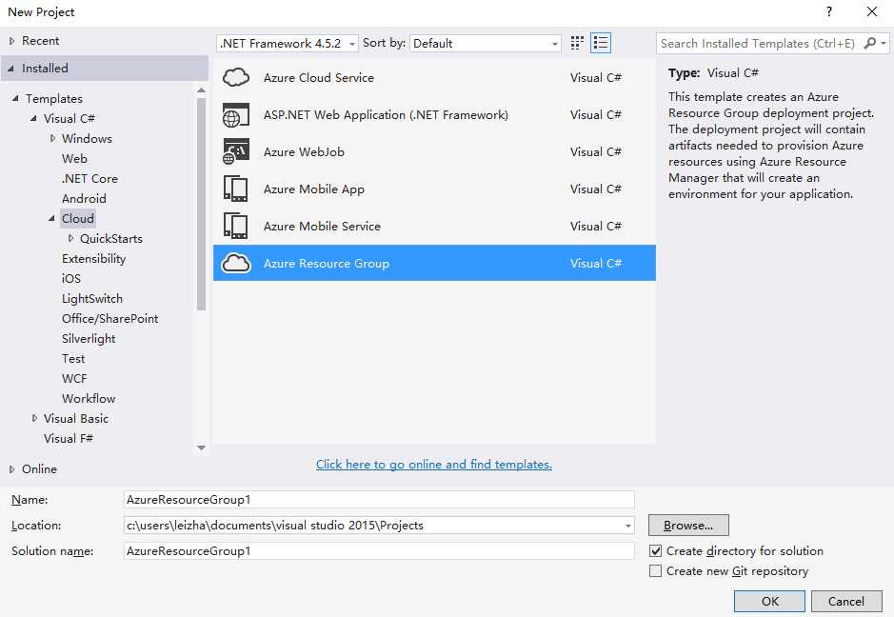Select the Azure Mobile App template row
Viewport: 894px width, 617px height.
click(x=434, y=189)
